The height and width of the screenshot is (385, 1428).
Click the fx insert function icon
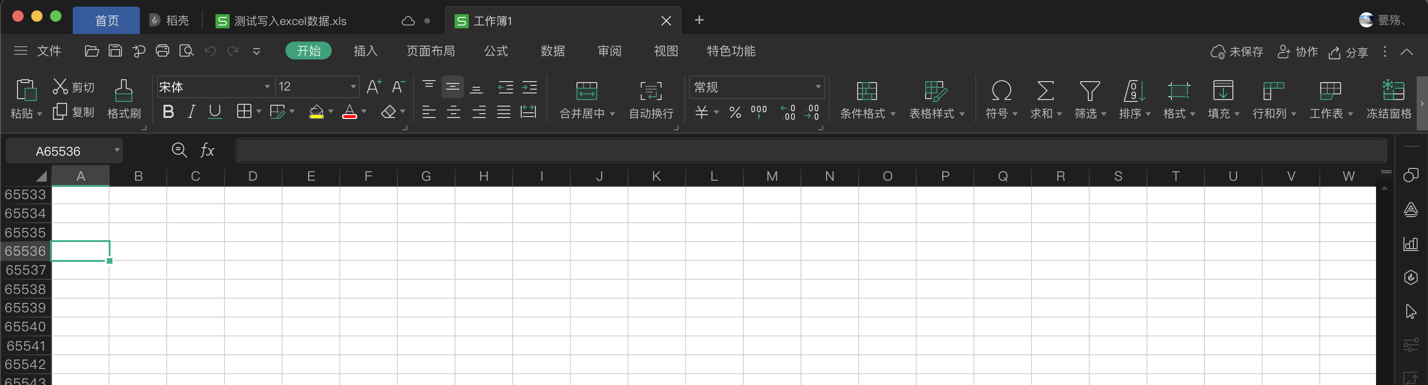point(207,151)
